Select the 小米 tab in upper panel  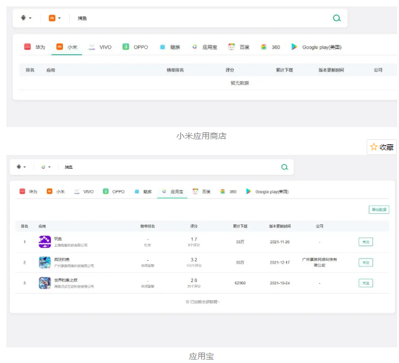pyautogui.click(x=66, y=47)
